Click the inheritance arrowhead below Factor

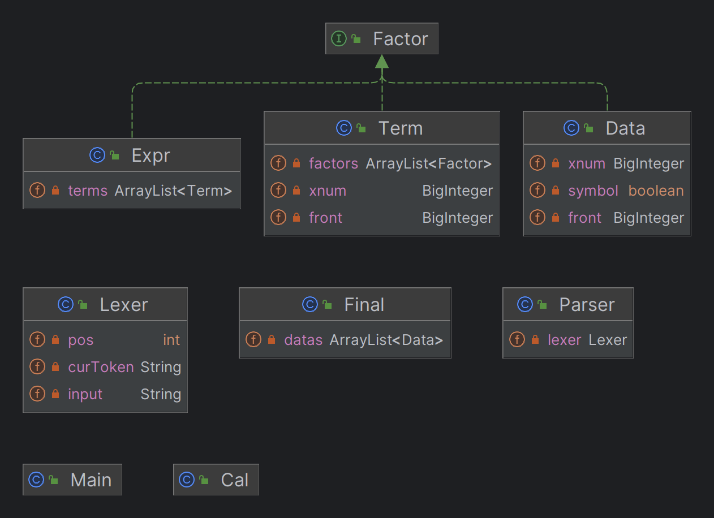coord(382,61)
